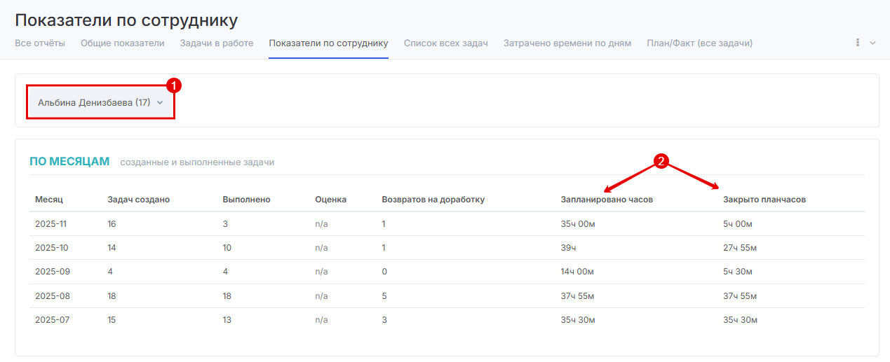
Task: Click the red badge numbered 1
Action: [173, 85]
